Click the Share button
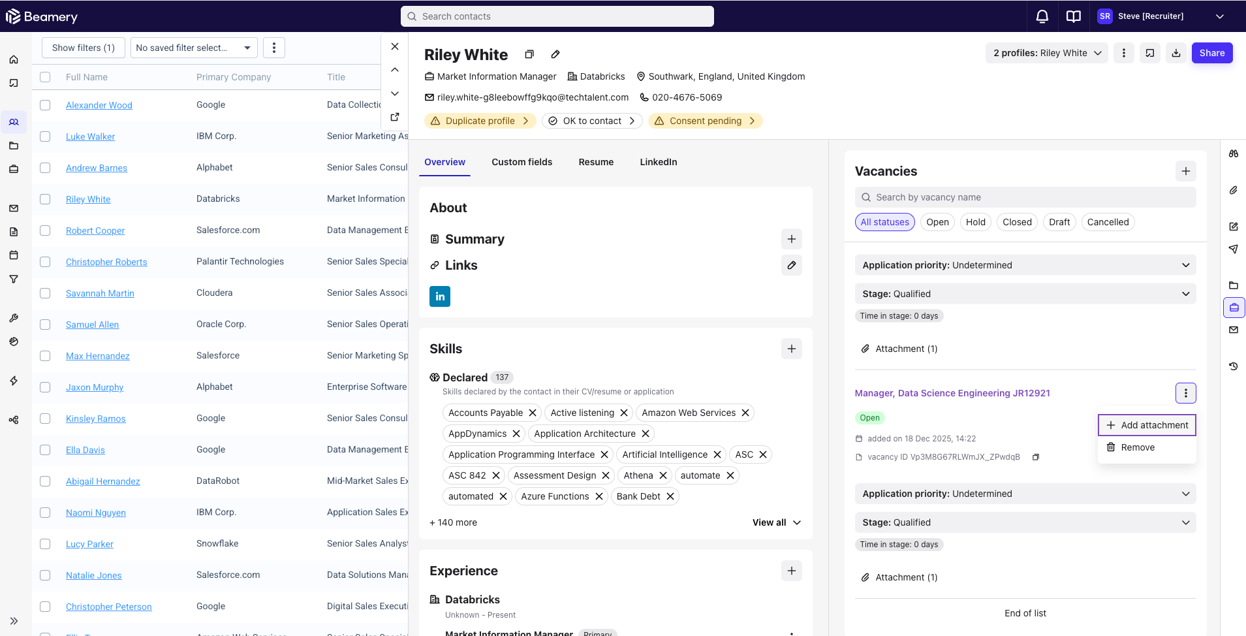 pyautogui.click(x=1211, y=53)
